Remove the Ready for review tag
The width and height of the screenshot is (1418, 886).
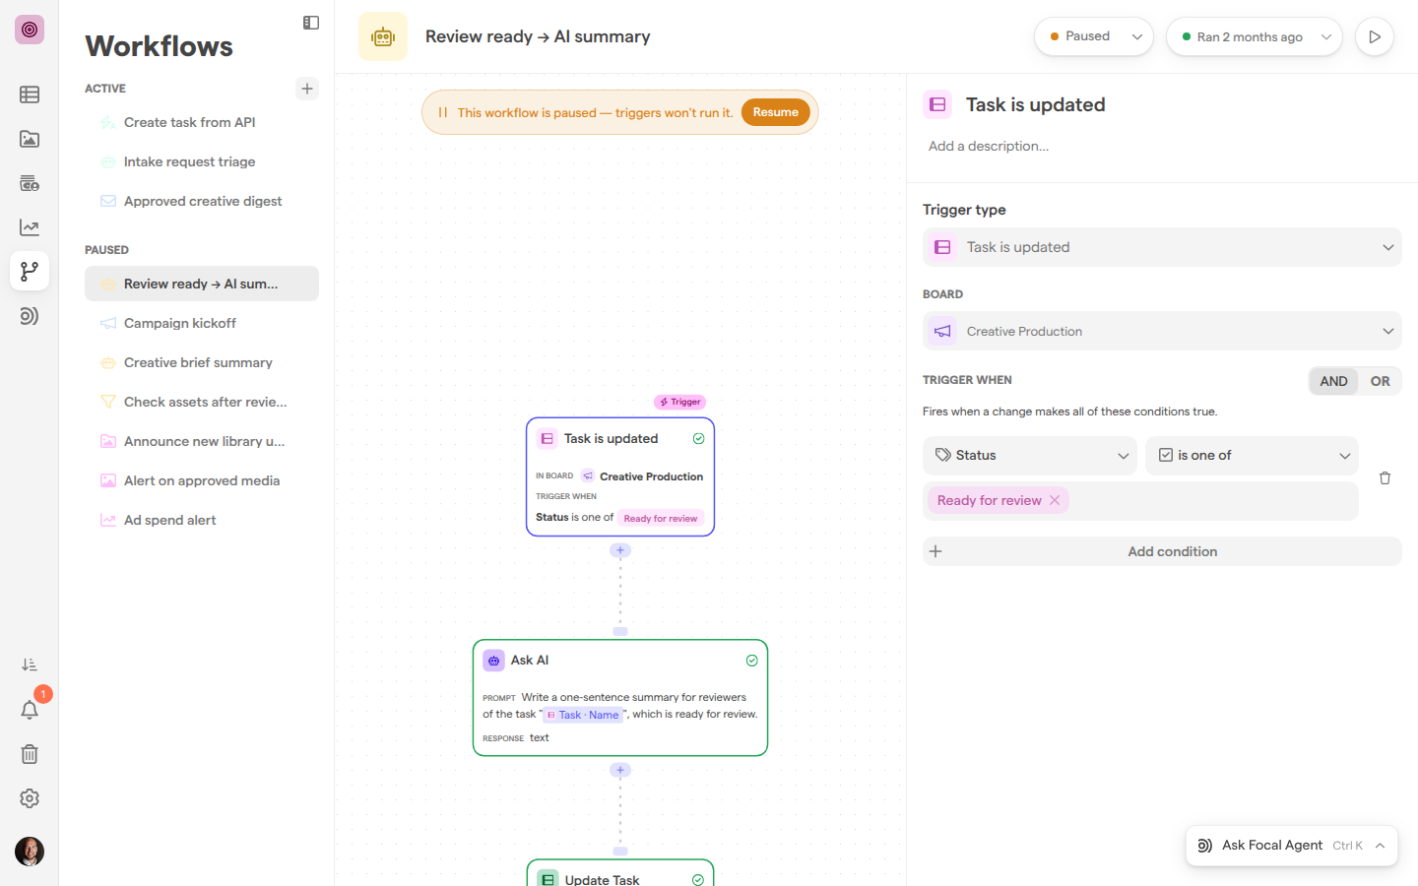(x=1055, y=500)
